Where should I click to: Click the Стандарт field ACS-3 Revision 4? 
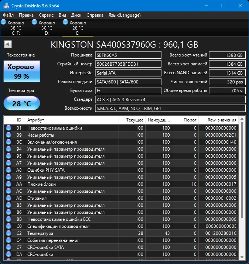click(x=170, y=99)
